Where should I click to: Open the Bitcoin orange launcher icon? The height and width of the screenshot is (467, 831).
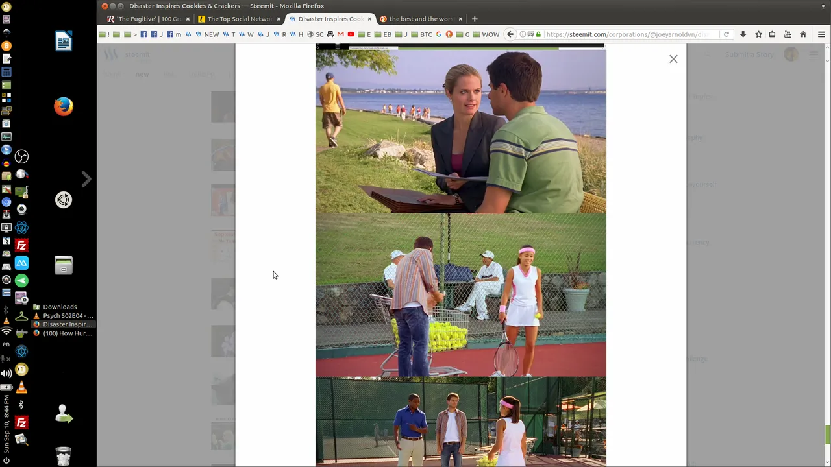(6, 45)
